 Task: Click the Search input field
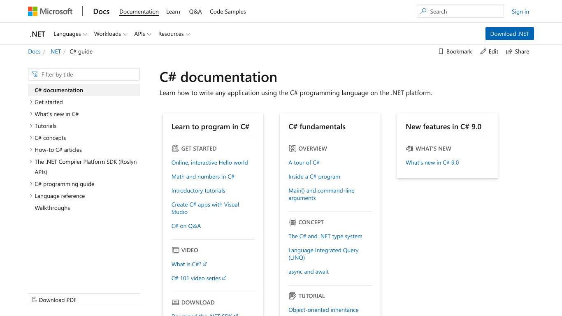pos(460,12)
